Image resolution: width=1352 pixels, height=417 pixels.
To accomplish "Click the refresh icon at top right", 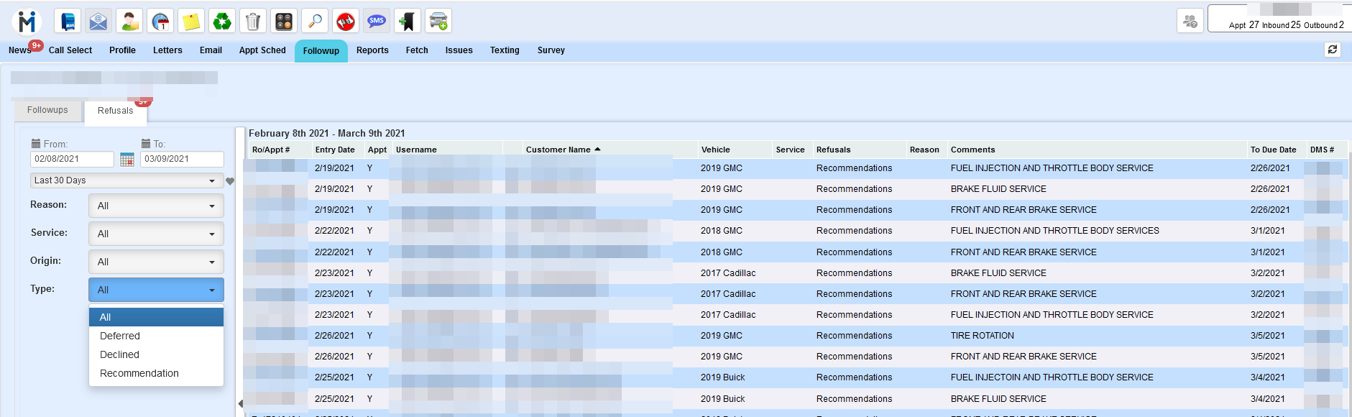I will 1333,50.
